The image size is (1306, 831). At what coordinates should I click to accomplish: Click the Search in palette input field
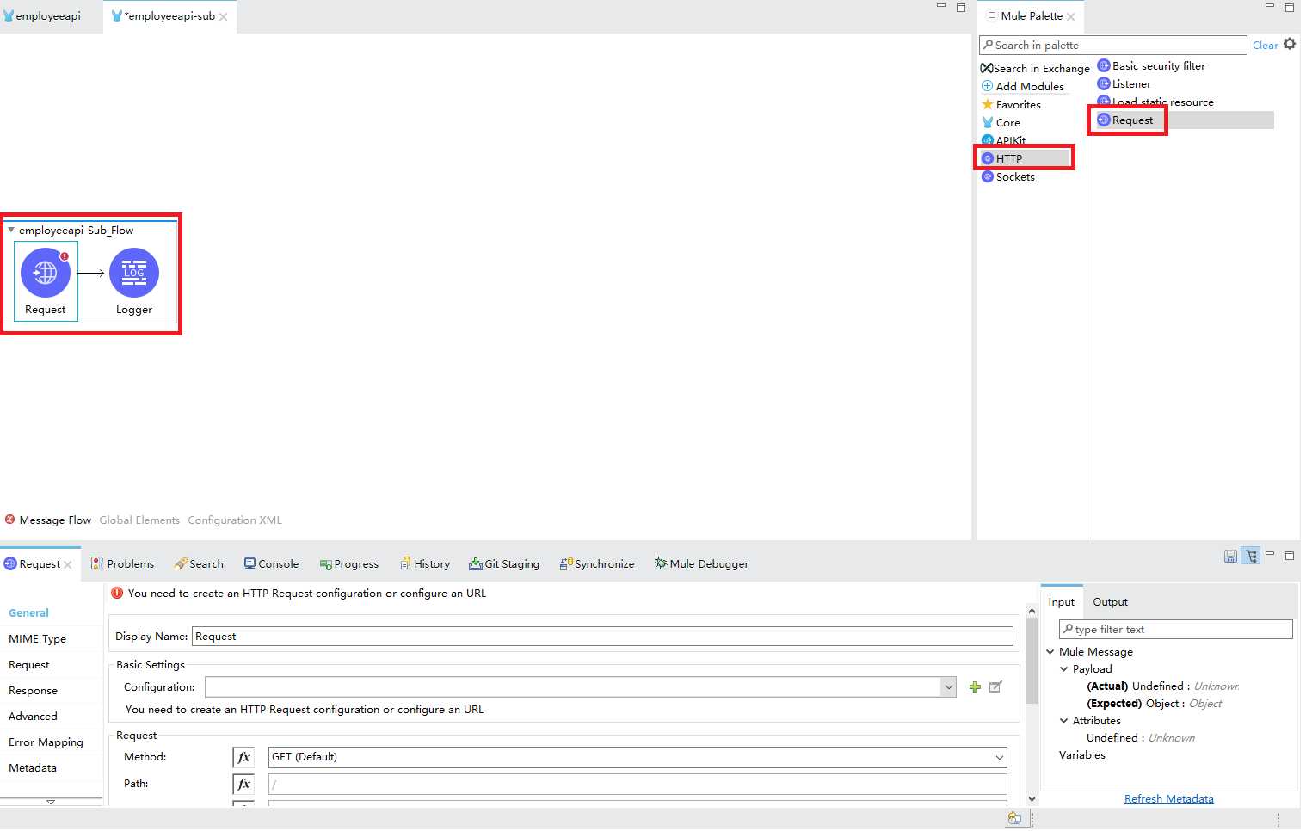click(1110, 45)
